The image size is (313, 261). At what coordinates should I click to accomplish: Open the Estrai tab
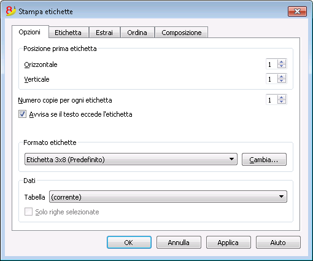pos(104,33)
